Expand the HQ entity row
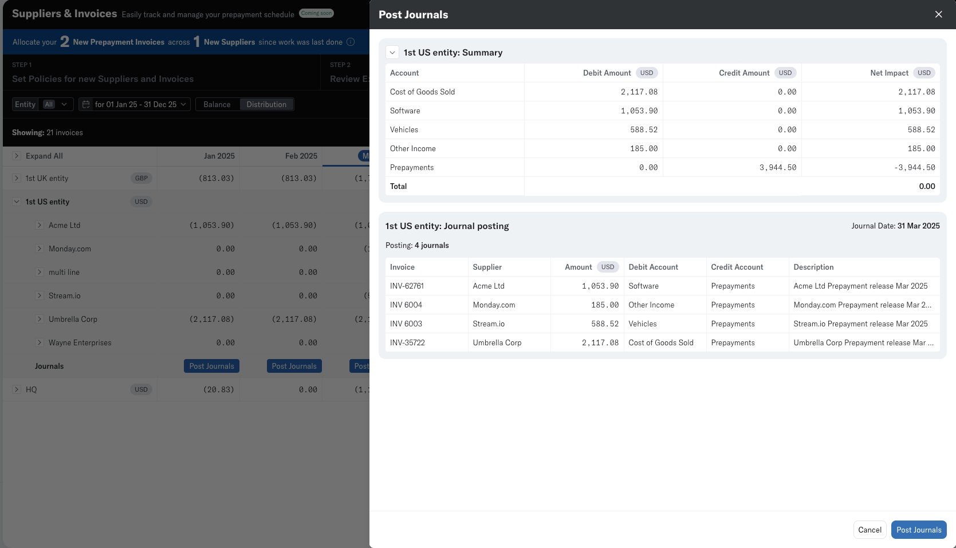956x548 pixels. [x=17, y=389]
